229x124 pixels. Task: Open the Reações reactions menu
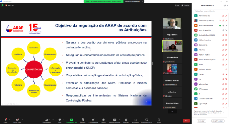(x=126, y=120)
